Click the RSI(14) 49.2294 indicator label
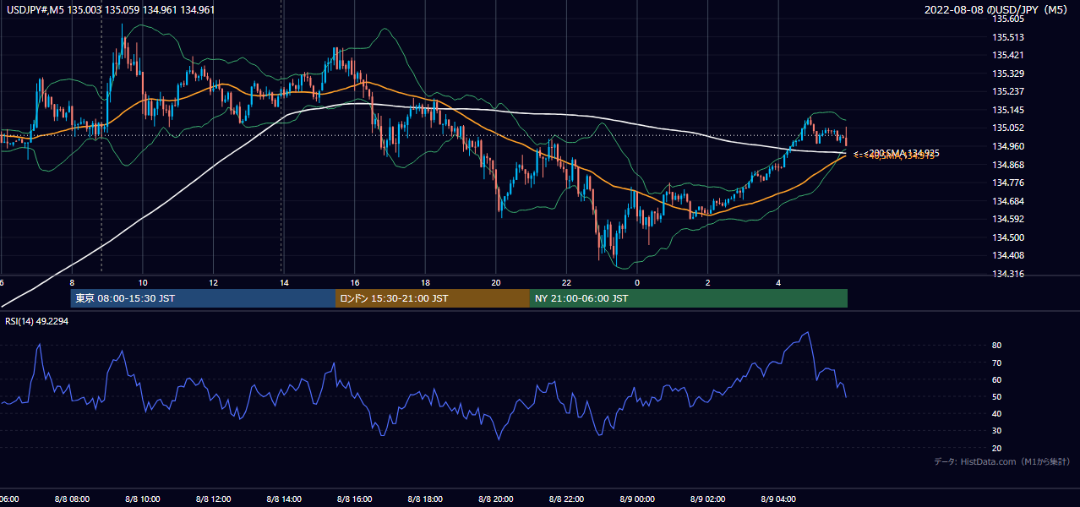Screen dimensions: 1080x507 [x=36, y=321]
